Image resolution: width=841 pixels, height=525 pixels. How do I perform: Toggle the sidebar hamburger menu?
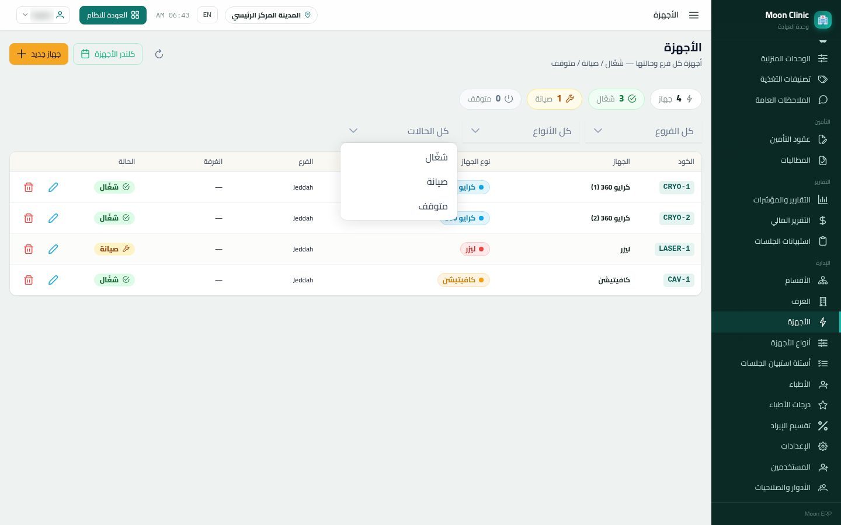[x=694, y=15]
